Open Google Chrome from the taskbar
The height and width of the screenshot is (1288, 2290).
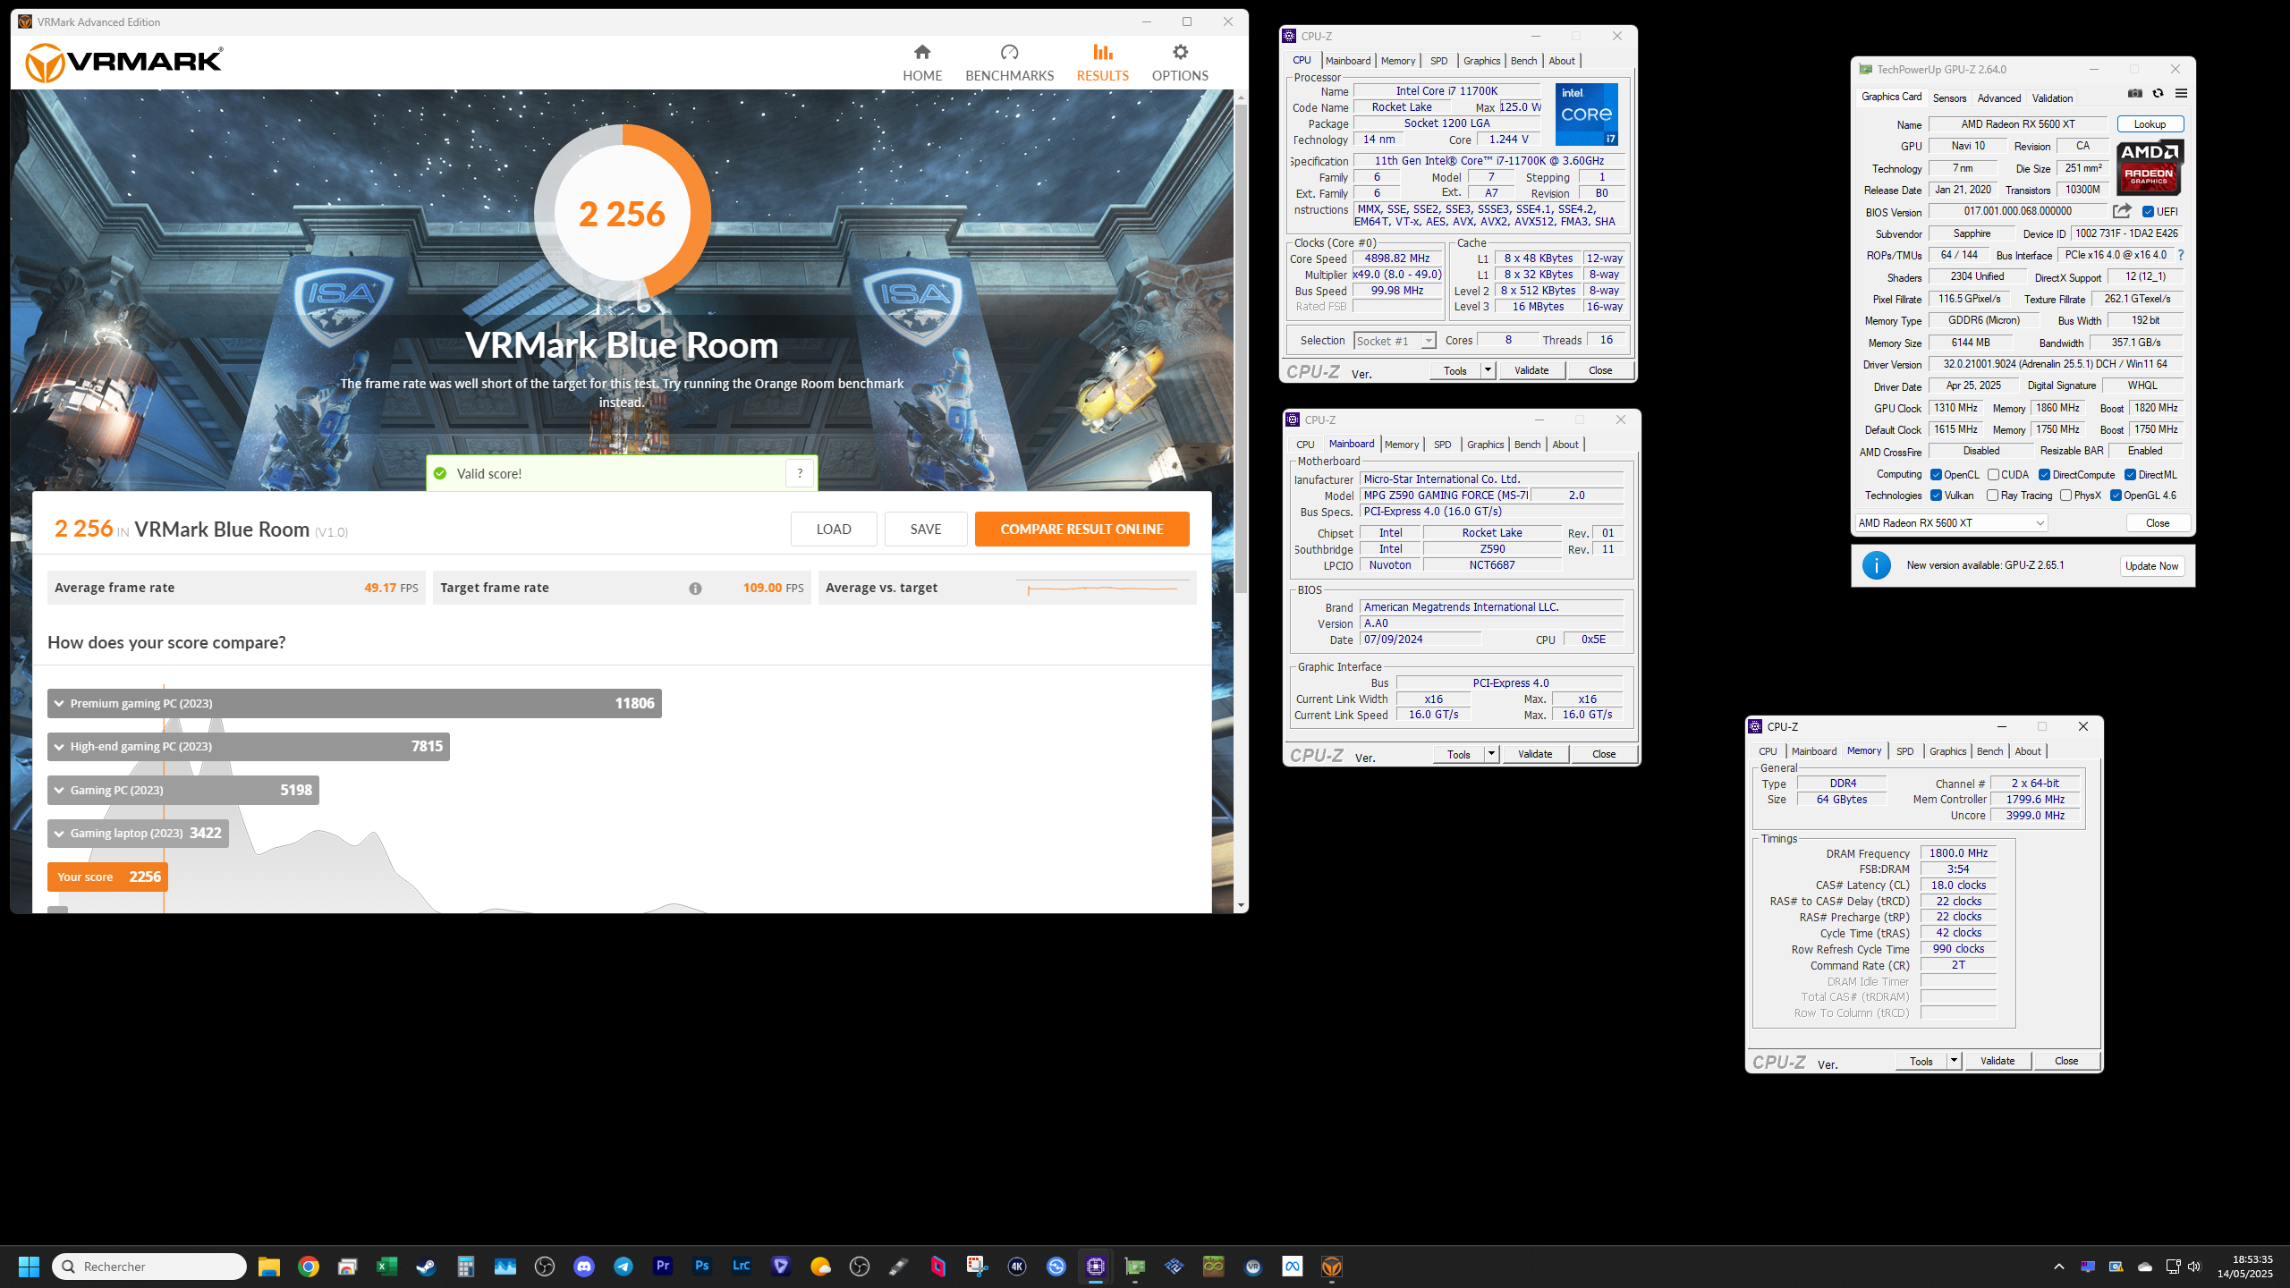pos(309,1267)
